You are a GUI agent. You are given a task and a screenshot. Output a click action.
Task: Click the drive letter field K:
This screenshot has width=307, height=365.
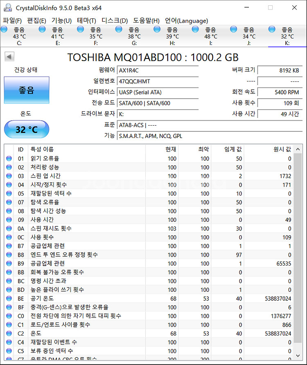tap(158, 114)
